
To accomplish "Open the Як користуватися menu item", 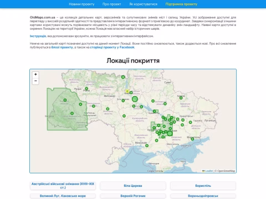I will tap(144, 4).
